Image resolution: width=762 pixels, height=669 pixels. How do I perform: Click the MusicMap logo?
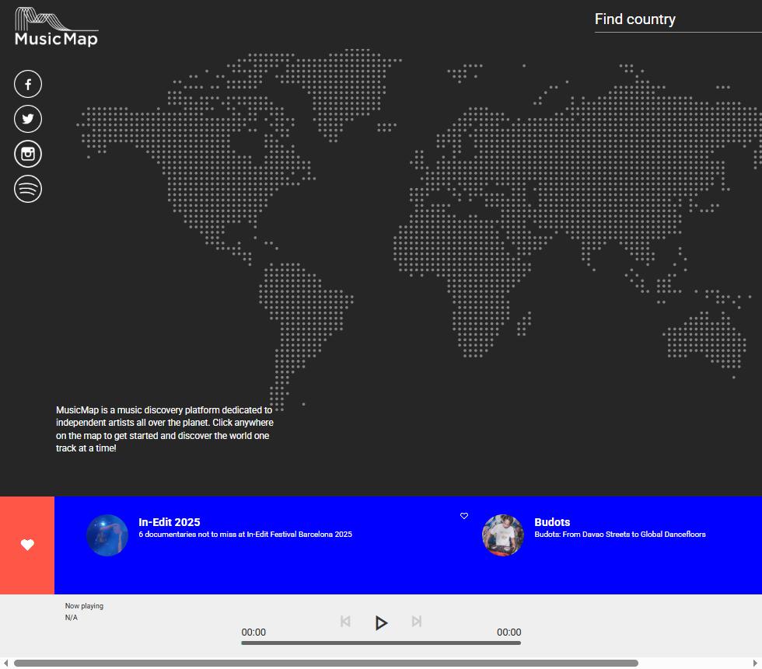click(x=56, y=27)
